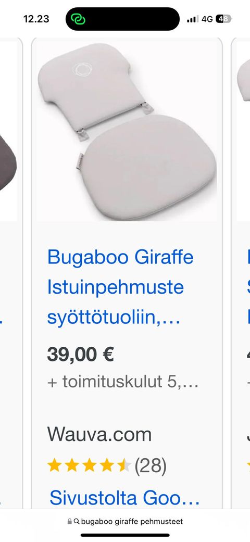
Task: Tap the dark cushion image on previous card
Action: click(x=8, y=162)
